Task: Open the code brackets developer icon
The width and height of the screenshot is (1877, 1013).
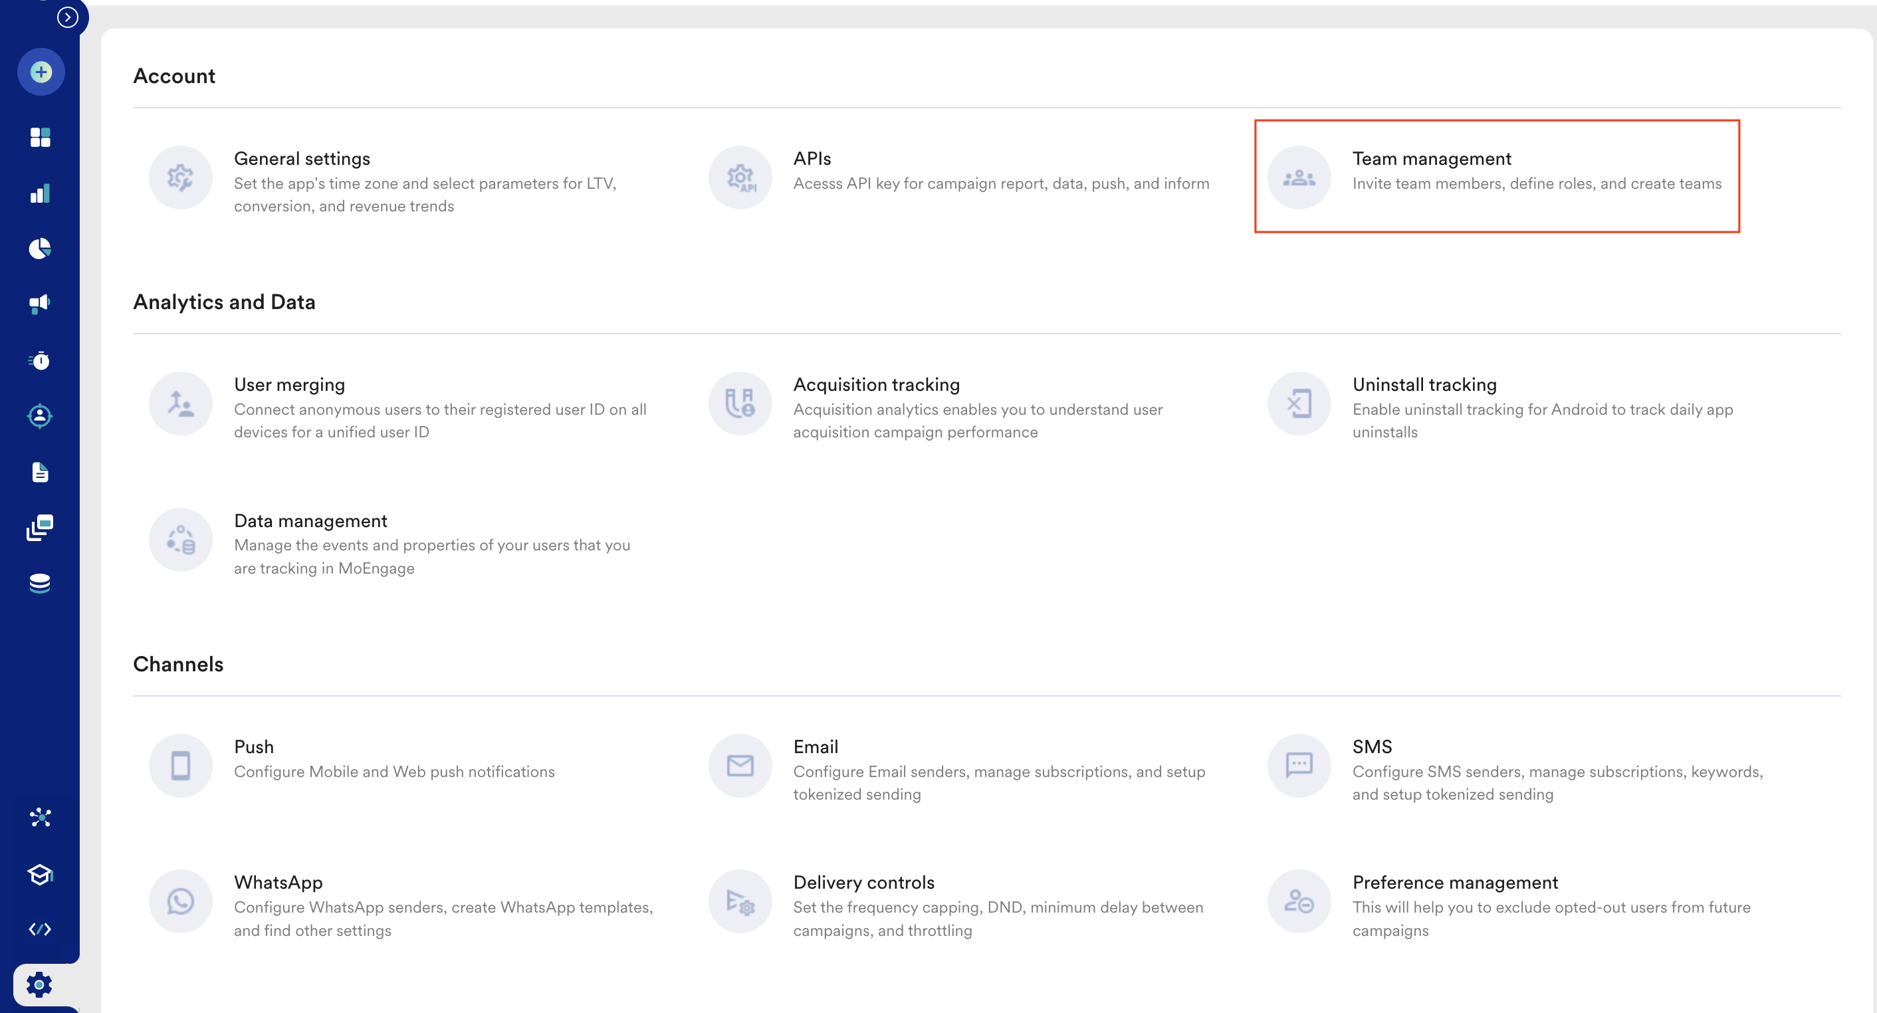Action: coord(40,929)
